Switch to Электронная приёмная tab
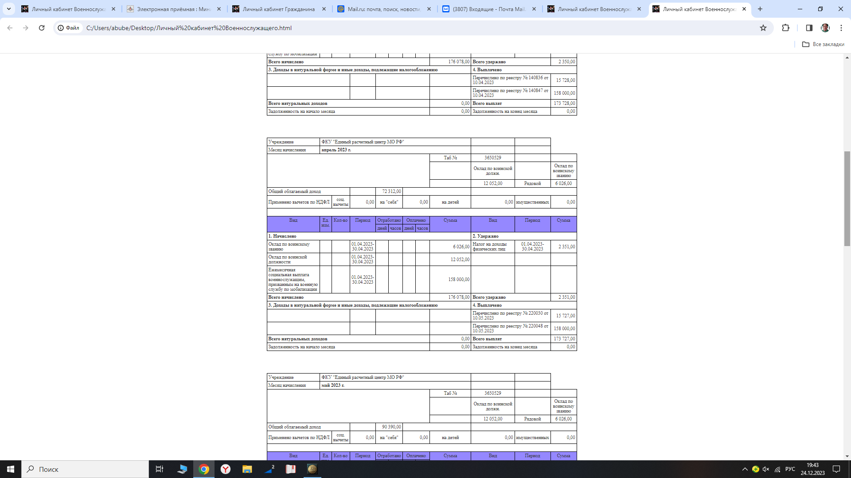851x478 pixels. [x=173, y=9]
